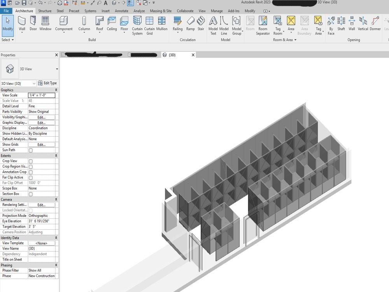Viewport: 389px width, 292px height.
Task: Click the View Template <None> button
Action: 42,243
